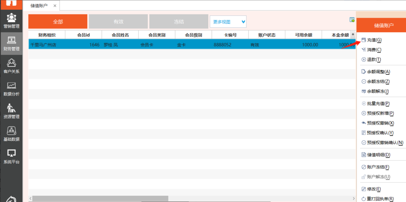The width and height of the screenshot is (406, 202).
Task: Select the 财务管理 sidebar icon
Action: click(11, 44)
